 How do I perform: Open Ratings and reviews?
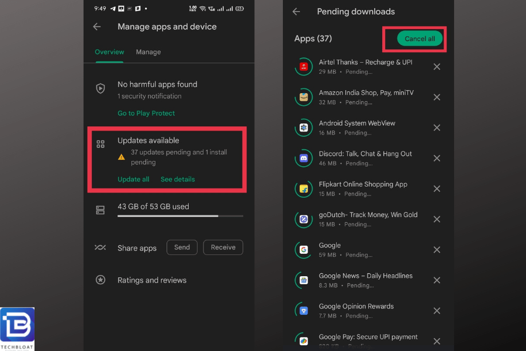[152, 280]
